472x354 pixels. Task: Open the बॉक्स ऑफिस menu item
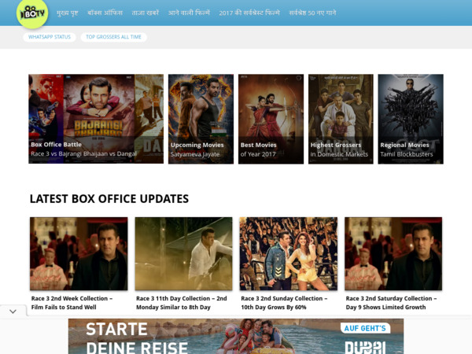[105, 13]
